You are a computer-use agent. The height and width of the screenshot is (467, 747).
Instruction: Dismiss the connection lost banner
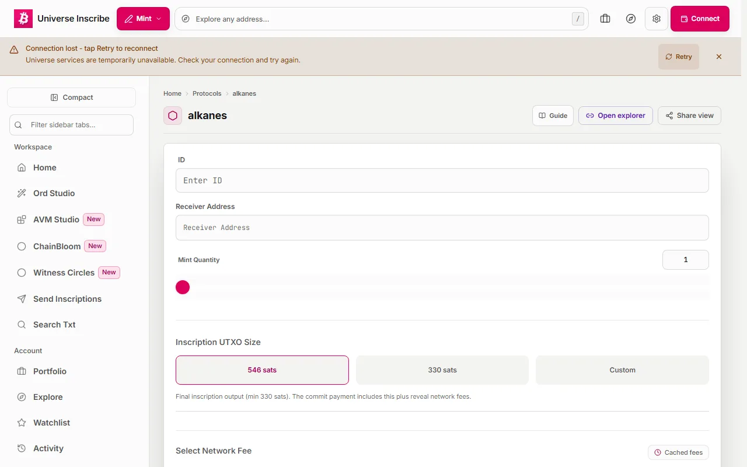719,57
